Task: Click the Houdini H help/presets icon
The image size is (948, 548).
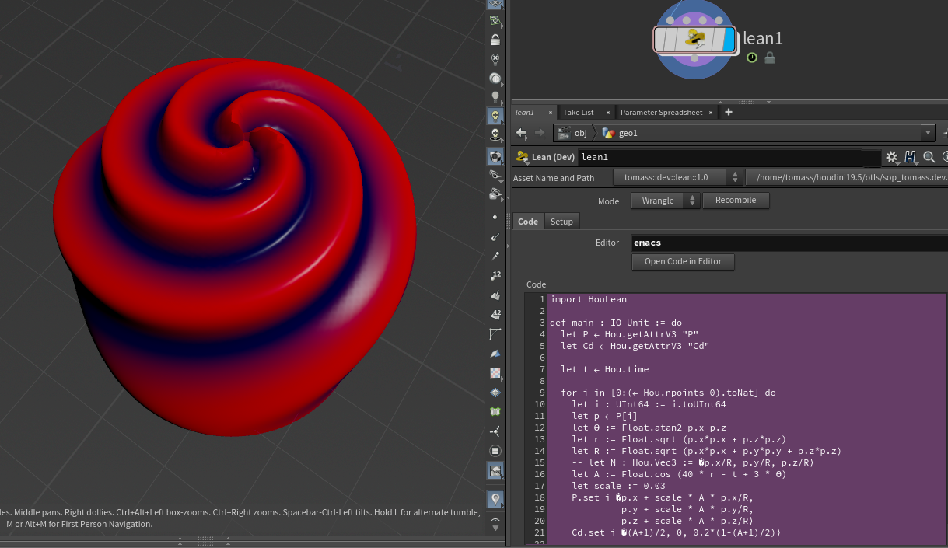Action: click(x=911, y=157)
